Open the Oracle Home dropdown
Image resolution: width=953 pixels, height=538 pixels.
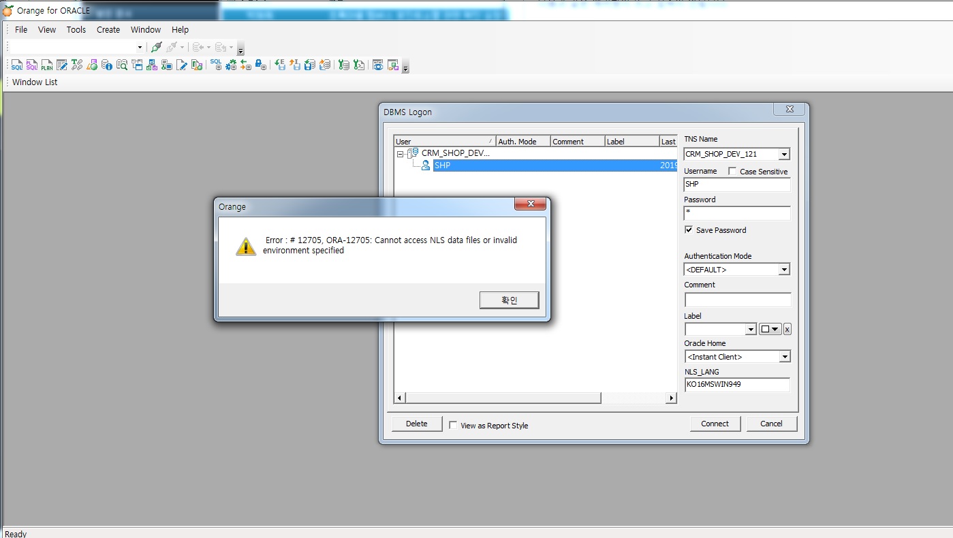coord(784,357)
